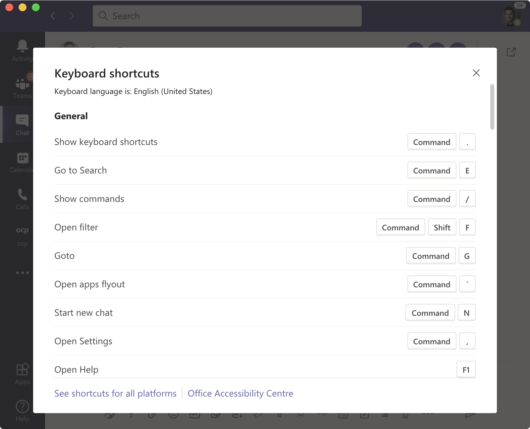Click 'Keyboard language is: English (United States)'

133,91
